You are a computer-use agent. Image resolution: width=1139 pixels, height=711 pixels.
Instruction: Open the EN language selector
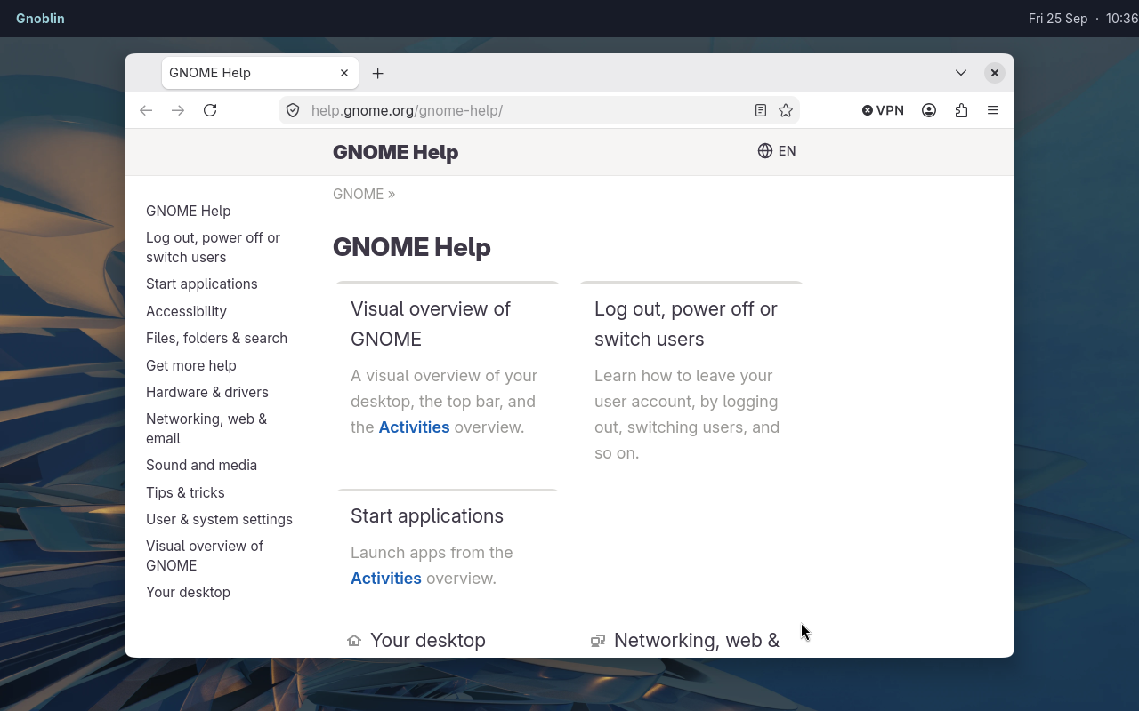pos(777,151)
